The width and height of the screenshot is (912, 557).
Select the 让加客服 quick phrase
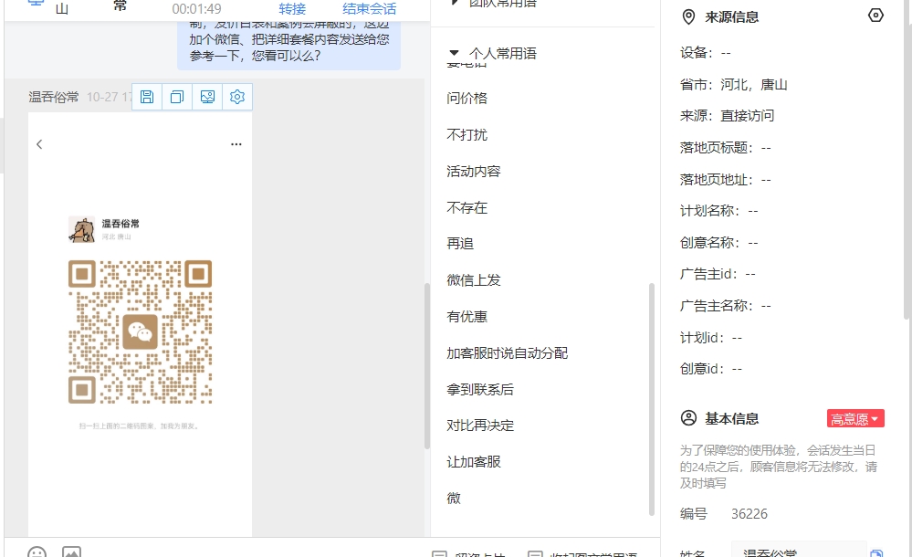[x=474, y=461]
